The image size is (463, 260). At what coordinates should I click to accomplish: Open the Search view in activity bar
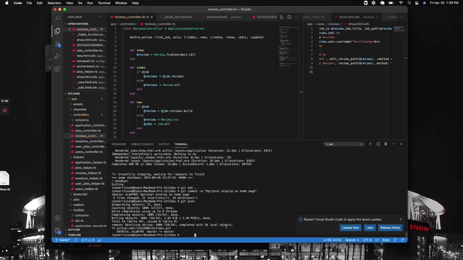click(58, 17)
